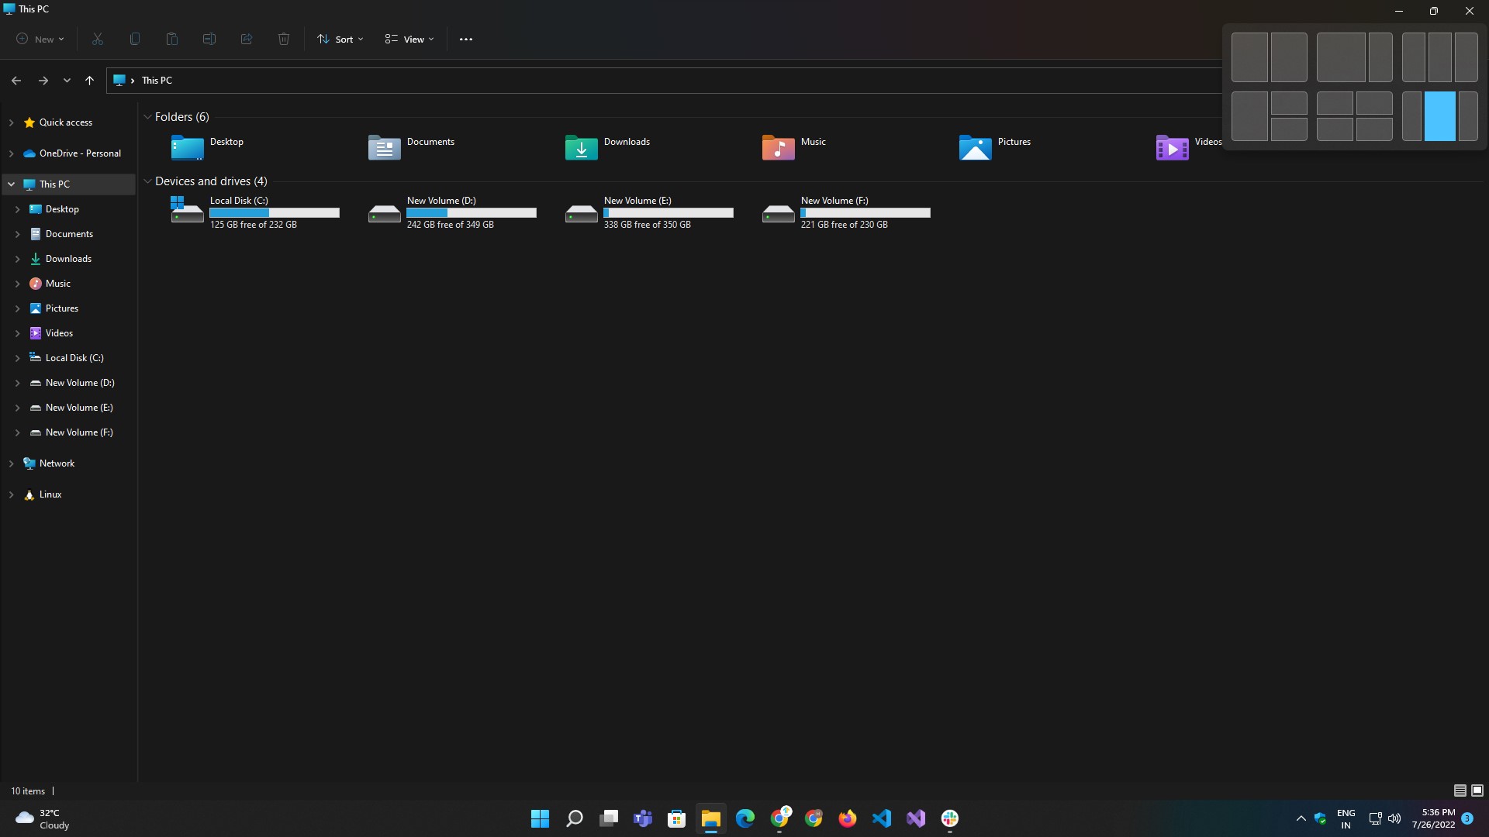Expand Local Disk (C:) in sidebar
Viewport: 1489px width, 837px height.
click(x=17, y=358)
